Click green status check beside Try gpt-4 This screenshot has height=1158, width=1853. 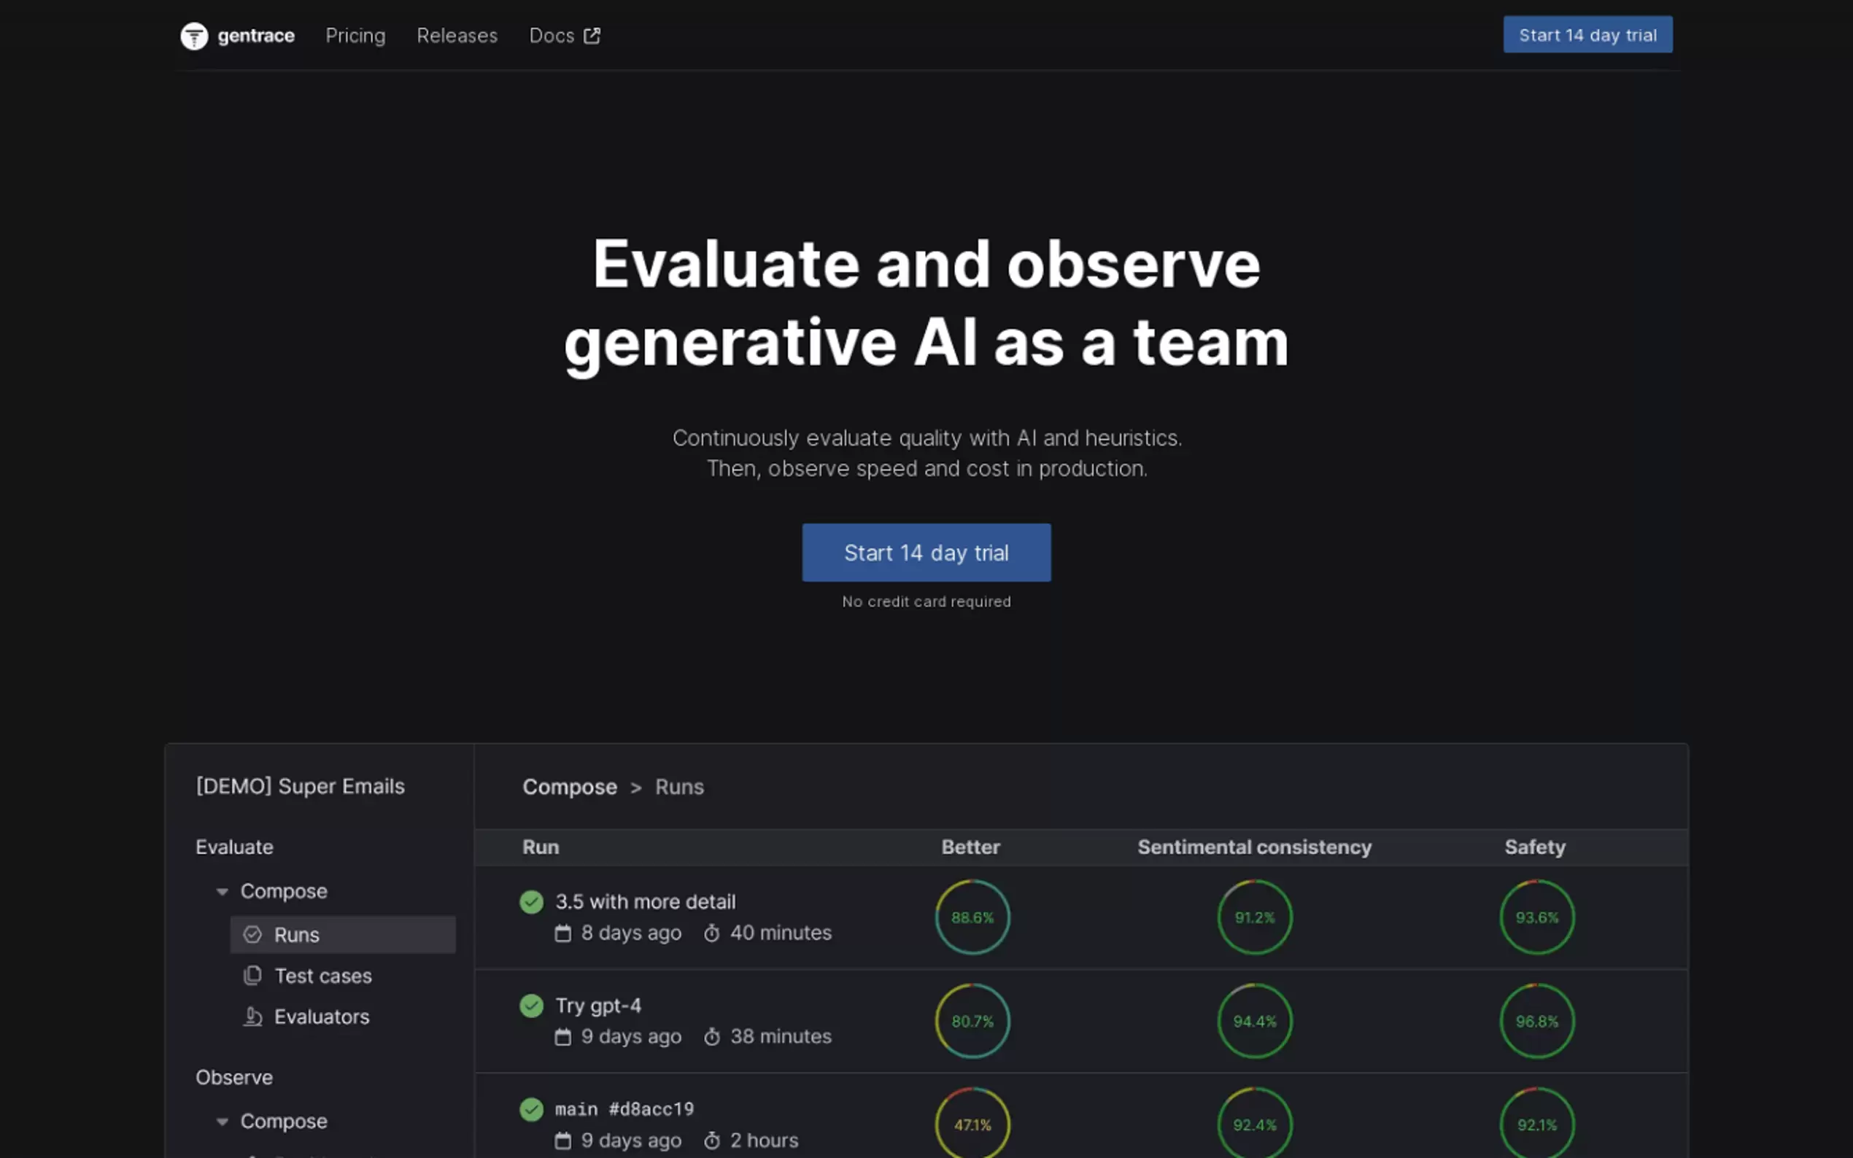[531, 1005]
